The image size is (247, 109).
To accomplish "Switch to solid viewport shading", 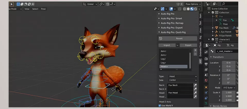I will [x=188, y=9].
